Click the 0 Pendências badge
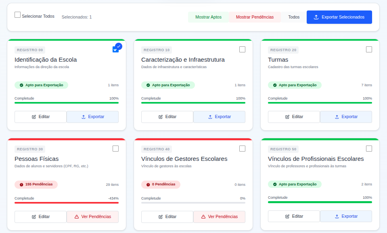Image resolution: width=387 pixels, height=233 pixels. coord(161,185)
